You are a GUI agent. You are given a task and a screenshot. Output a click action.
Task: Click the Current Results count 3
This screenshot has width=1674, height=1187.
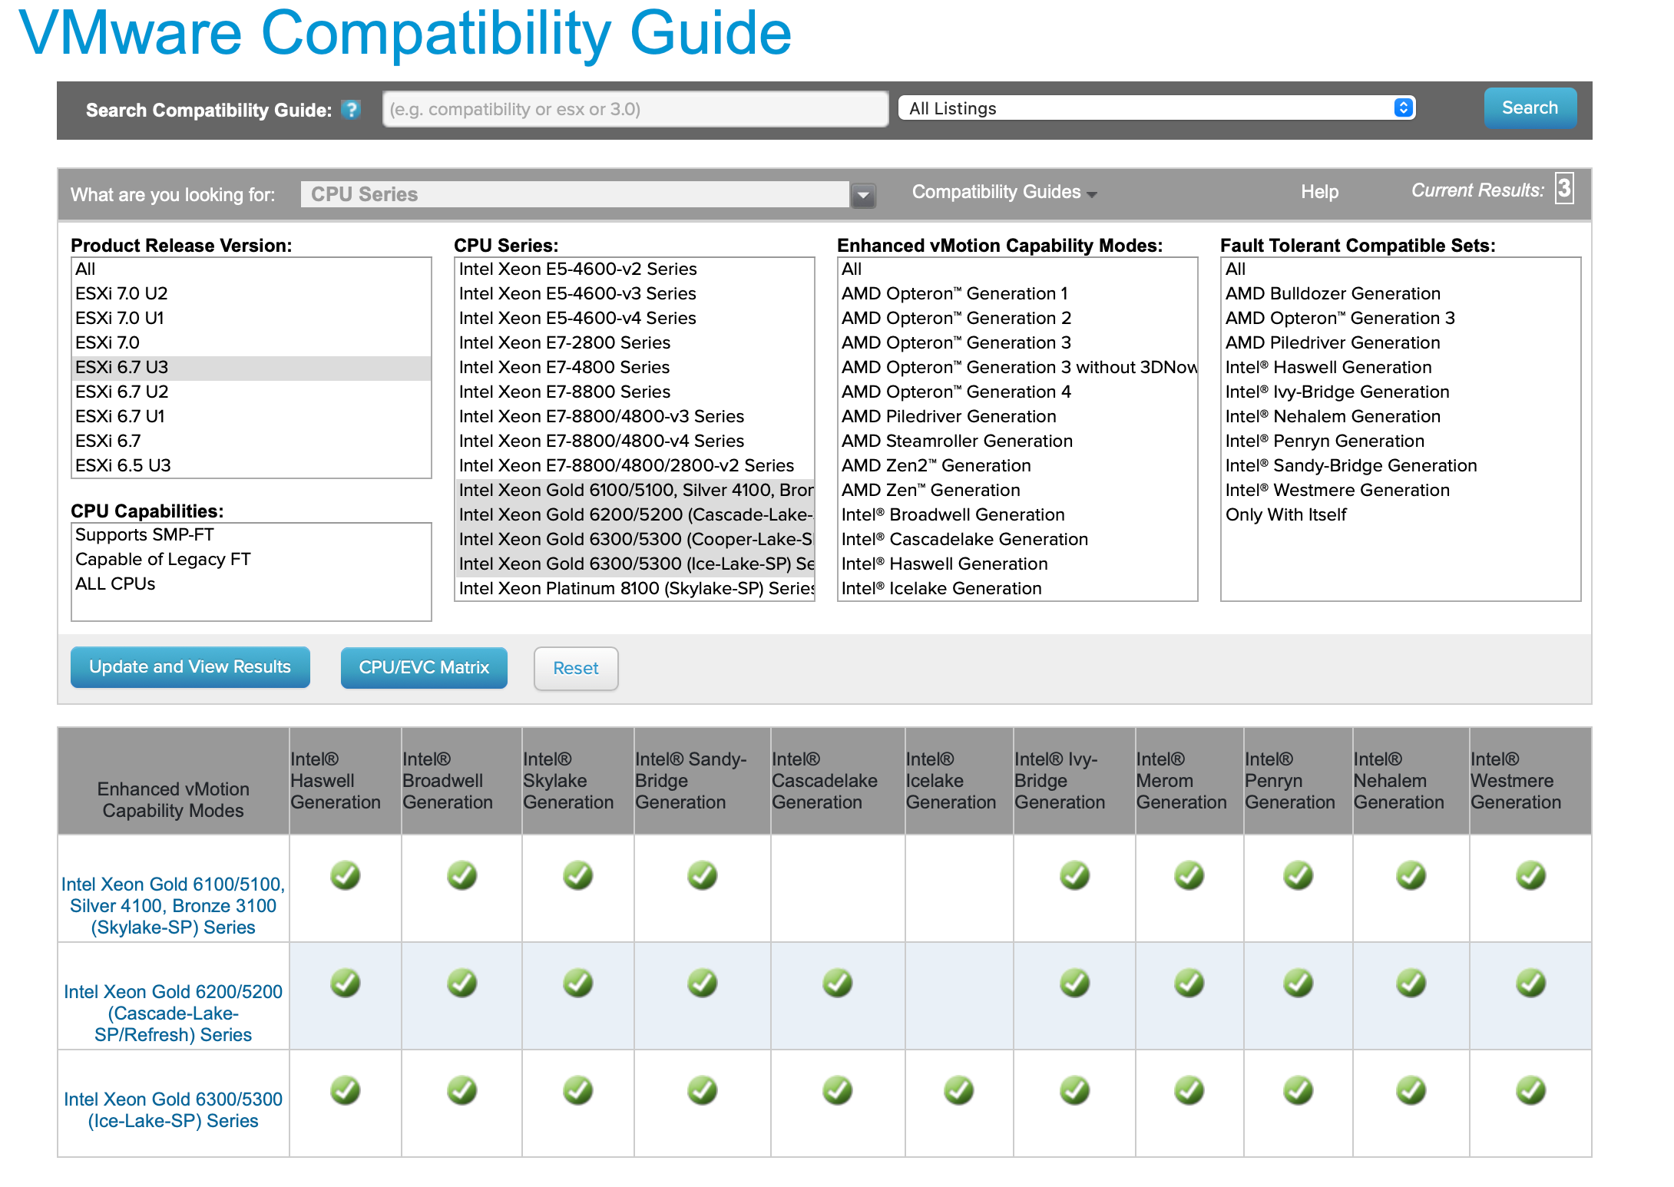click(x=1564, y=188)
